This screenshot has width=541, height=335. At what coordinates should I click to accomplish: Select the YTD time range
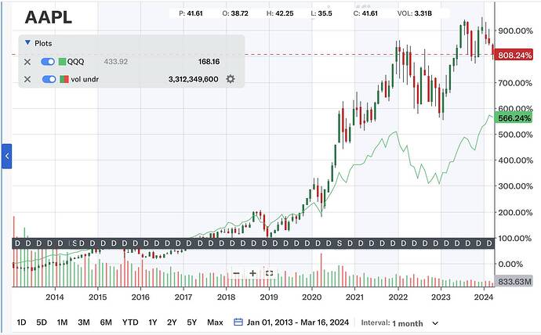[130, 322]
